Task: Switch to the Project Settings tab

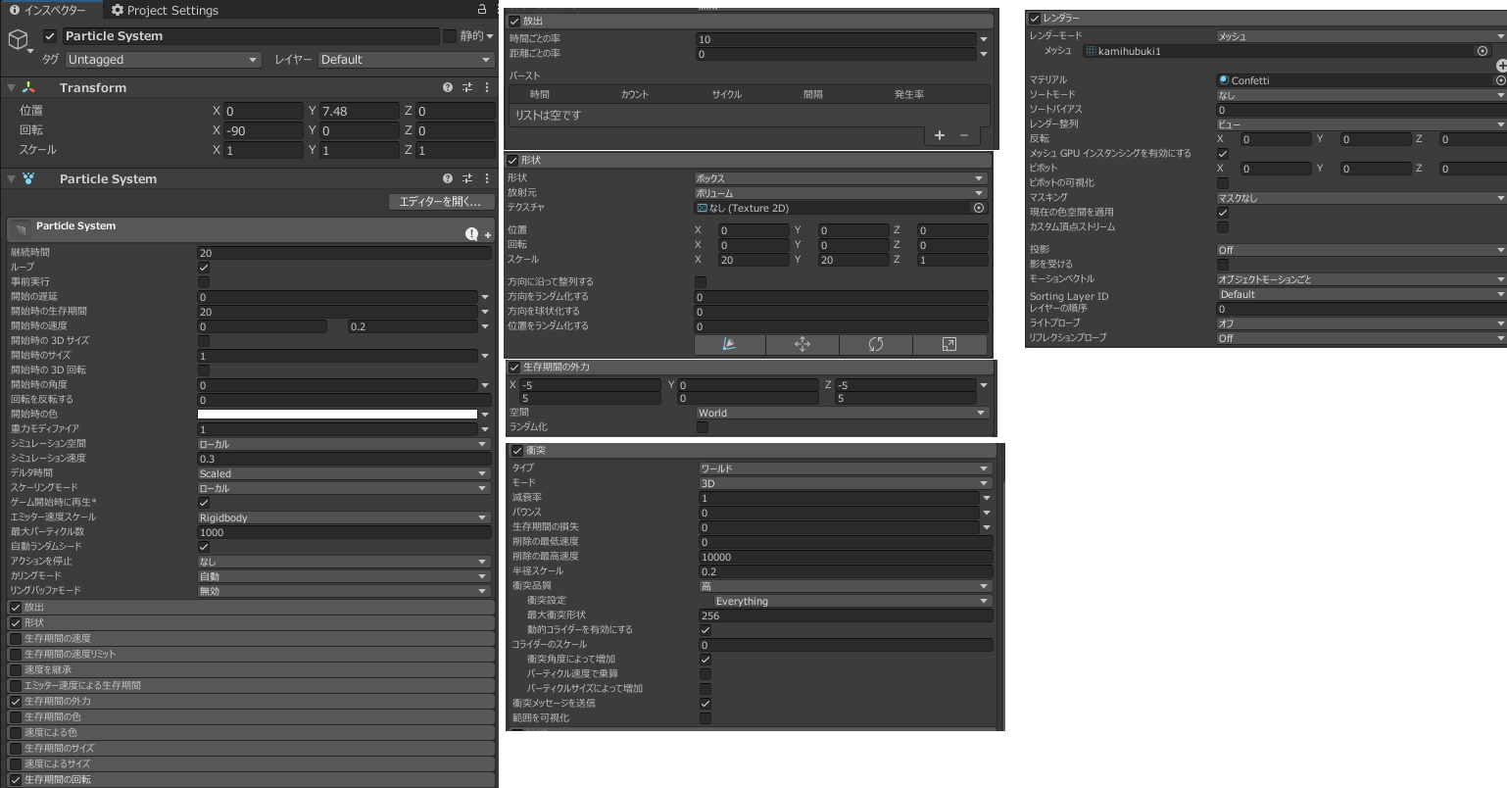Action: [x=165, y=10]
